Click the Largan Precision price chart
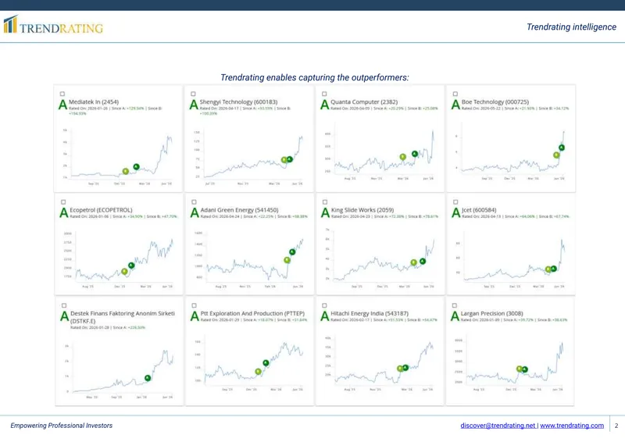 click(510, 363)
